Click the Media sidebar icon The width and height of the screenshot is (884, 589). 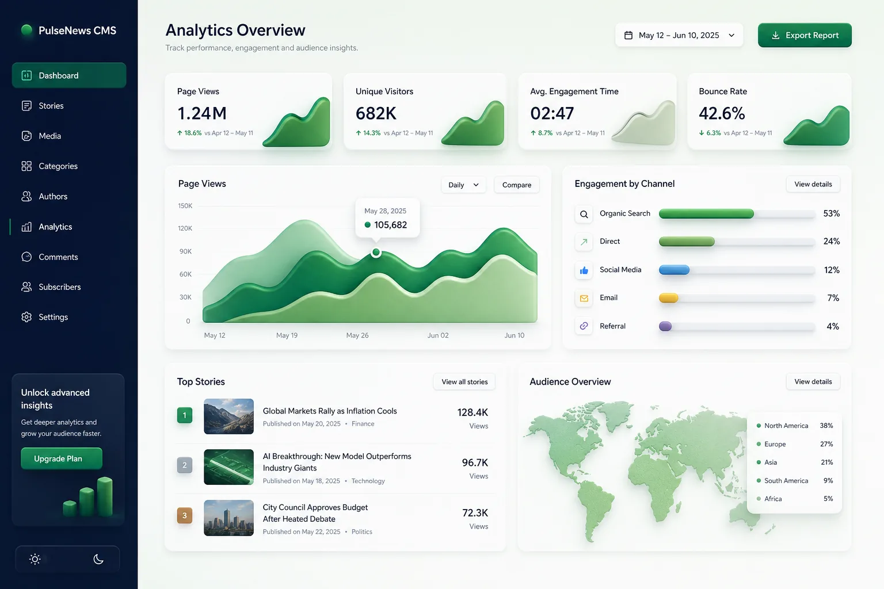tap(26, 136)
